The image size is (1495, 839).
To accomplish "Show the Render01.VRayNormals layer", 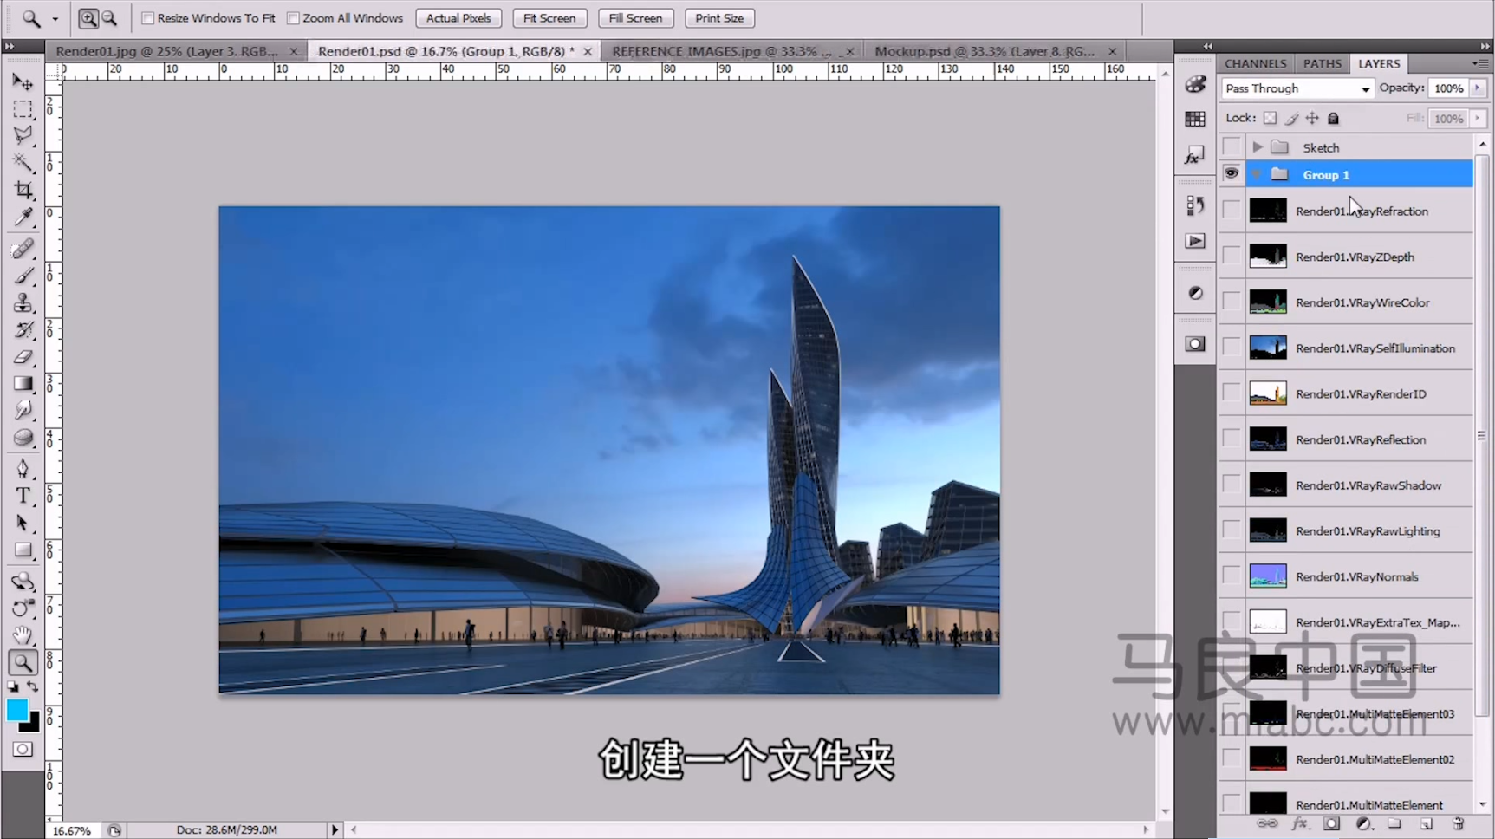I will [1232, 576].
